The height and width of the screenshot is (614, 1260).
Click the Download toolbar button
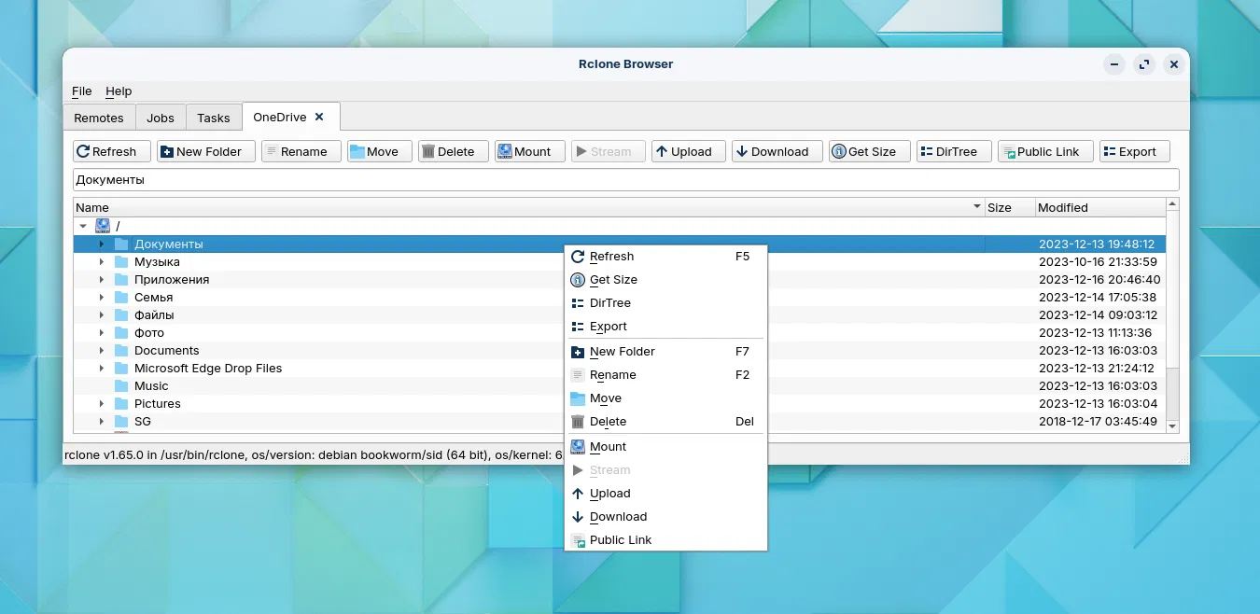[x=777, y=151]
